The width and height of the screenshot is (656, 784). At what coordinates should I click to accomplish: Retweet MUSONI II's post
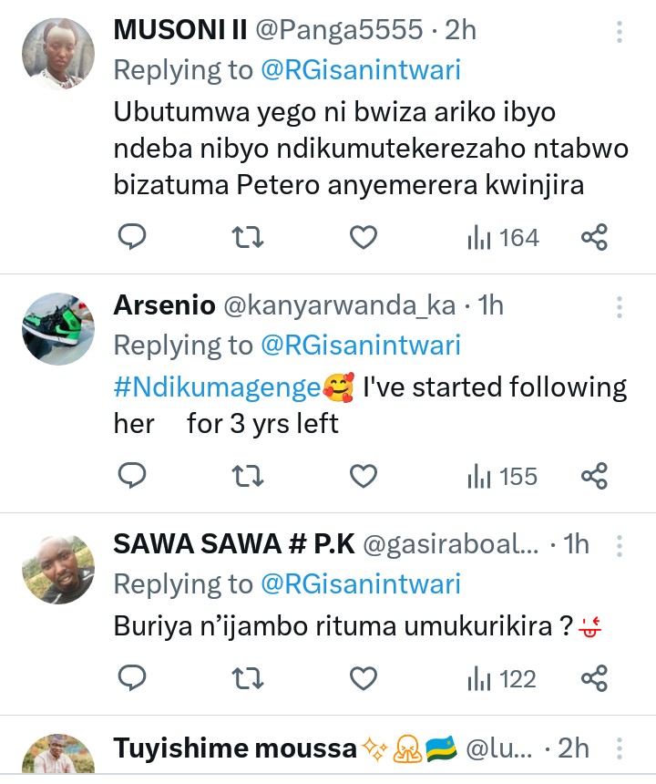coord(249,238)
